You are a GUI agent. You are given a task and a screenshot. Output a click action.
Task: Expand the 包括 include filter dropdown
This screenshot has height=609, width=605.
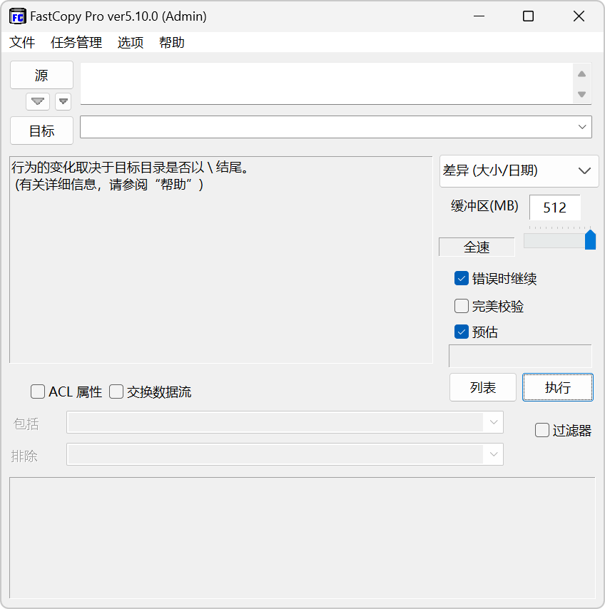[493, 422]
